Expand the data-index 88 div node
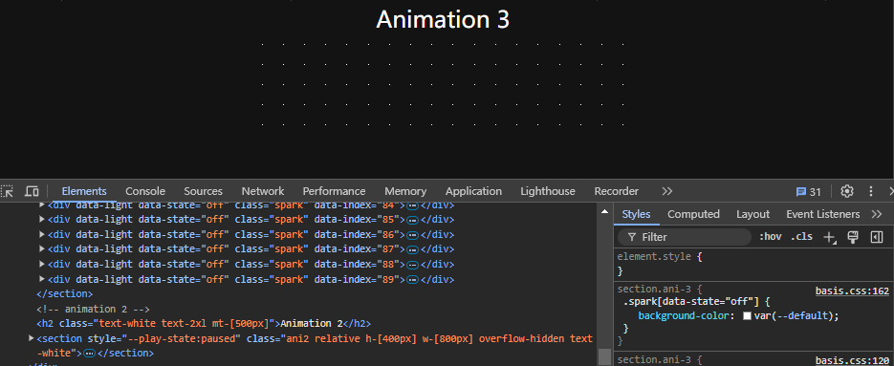Viewport: 894px width, 366px height. click(x=42, y=264)
